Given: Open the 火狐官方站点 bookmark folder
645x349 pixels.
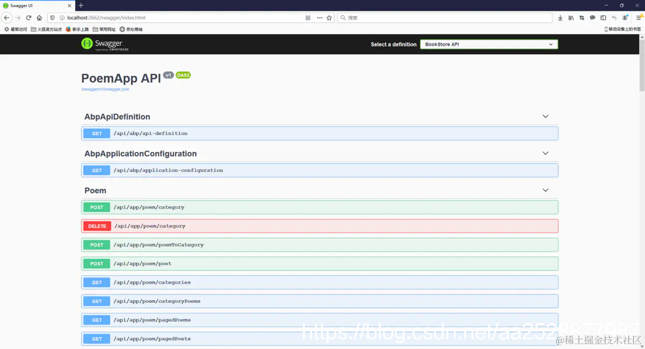Looking at the screenshot, I should click(46, 30).
